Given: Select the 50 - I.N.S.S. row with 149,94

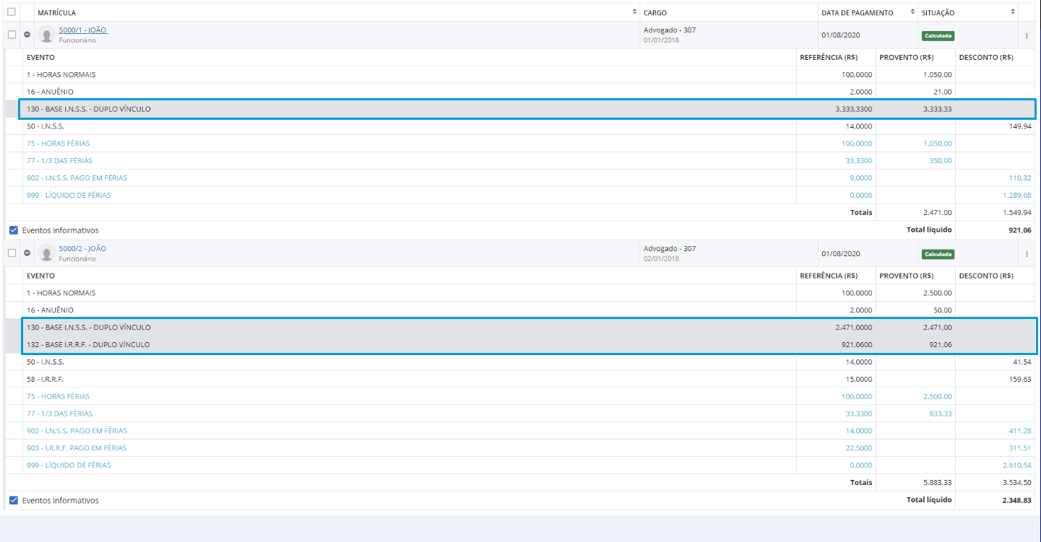Looking at the screenshot, I should (520, 126).
